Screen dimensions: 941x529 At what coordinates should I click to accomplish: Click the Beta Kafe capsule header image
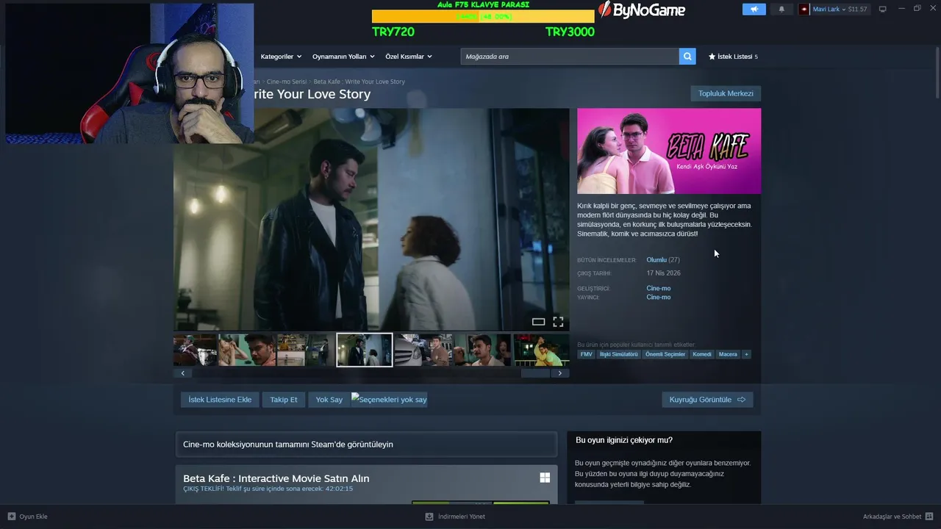[669, 151]
